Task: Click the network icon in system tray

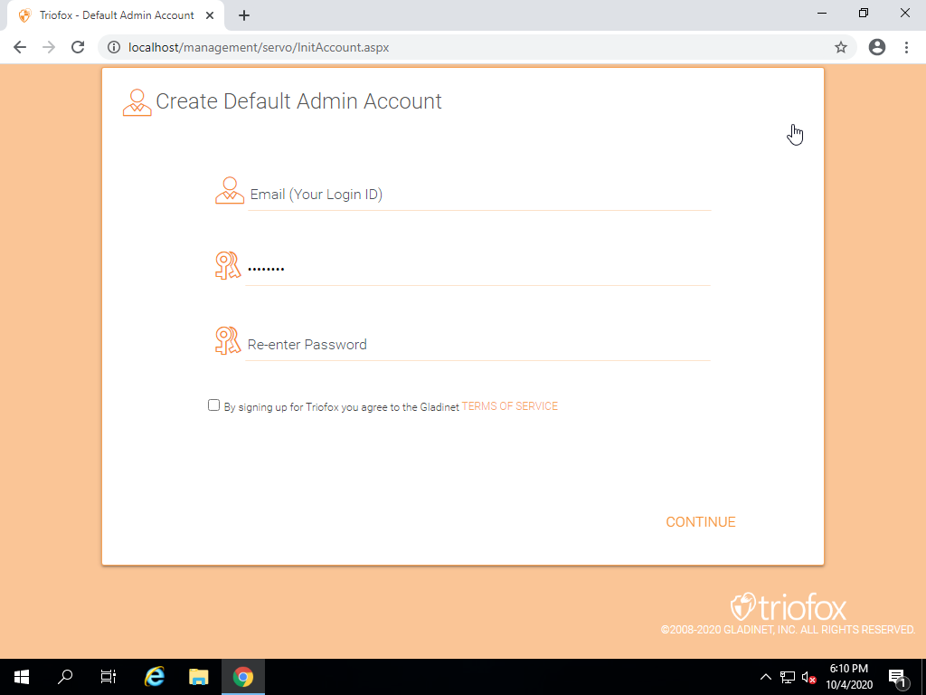Action: [788, 677]
